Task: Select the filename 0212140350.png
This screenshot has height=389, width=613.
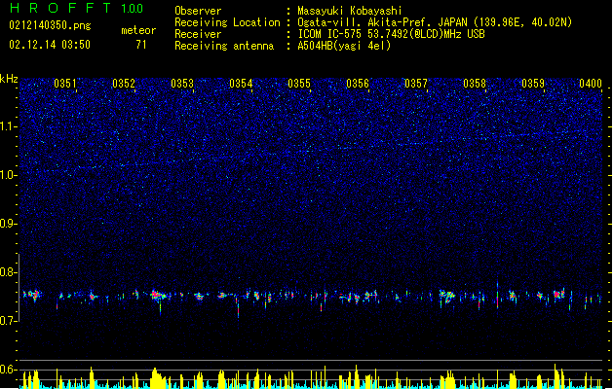Action: [x=50, y=26]
